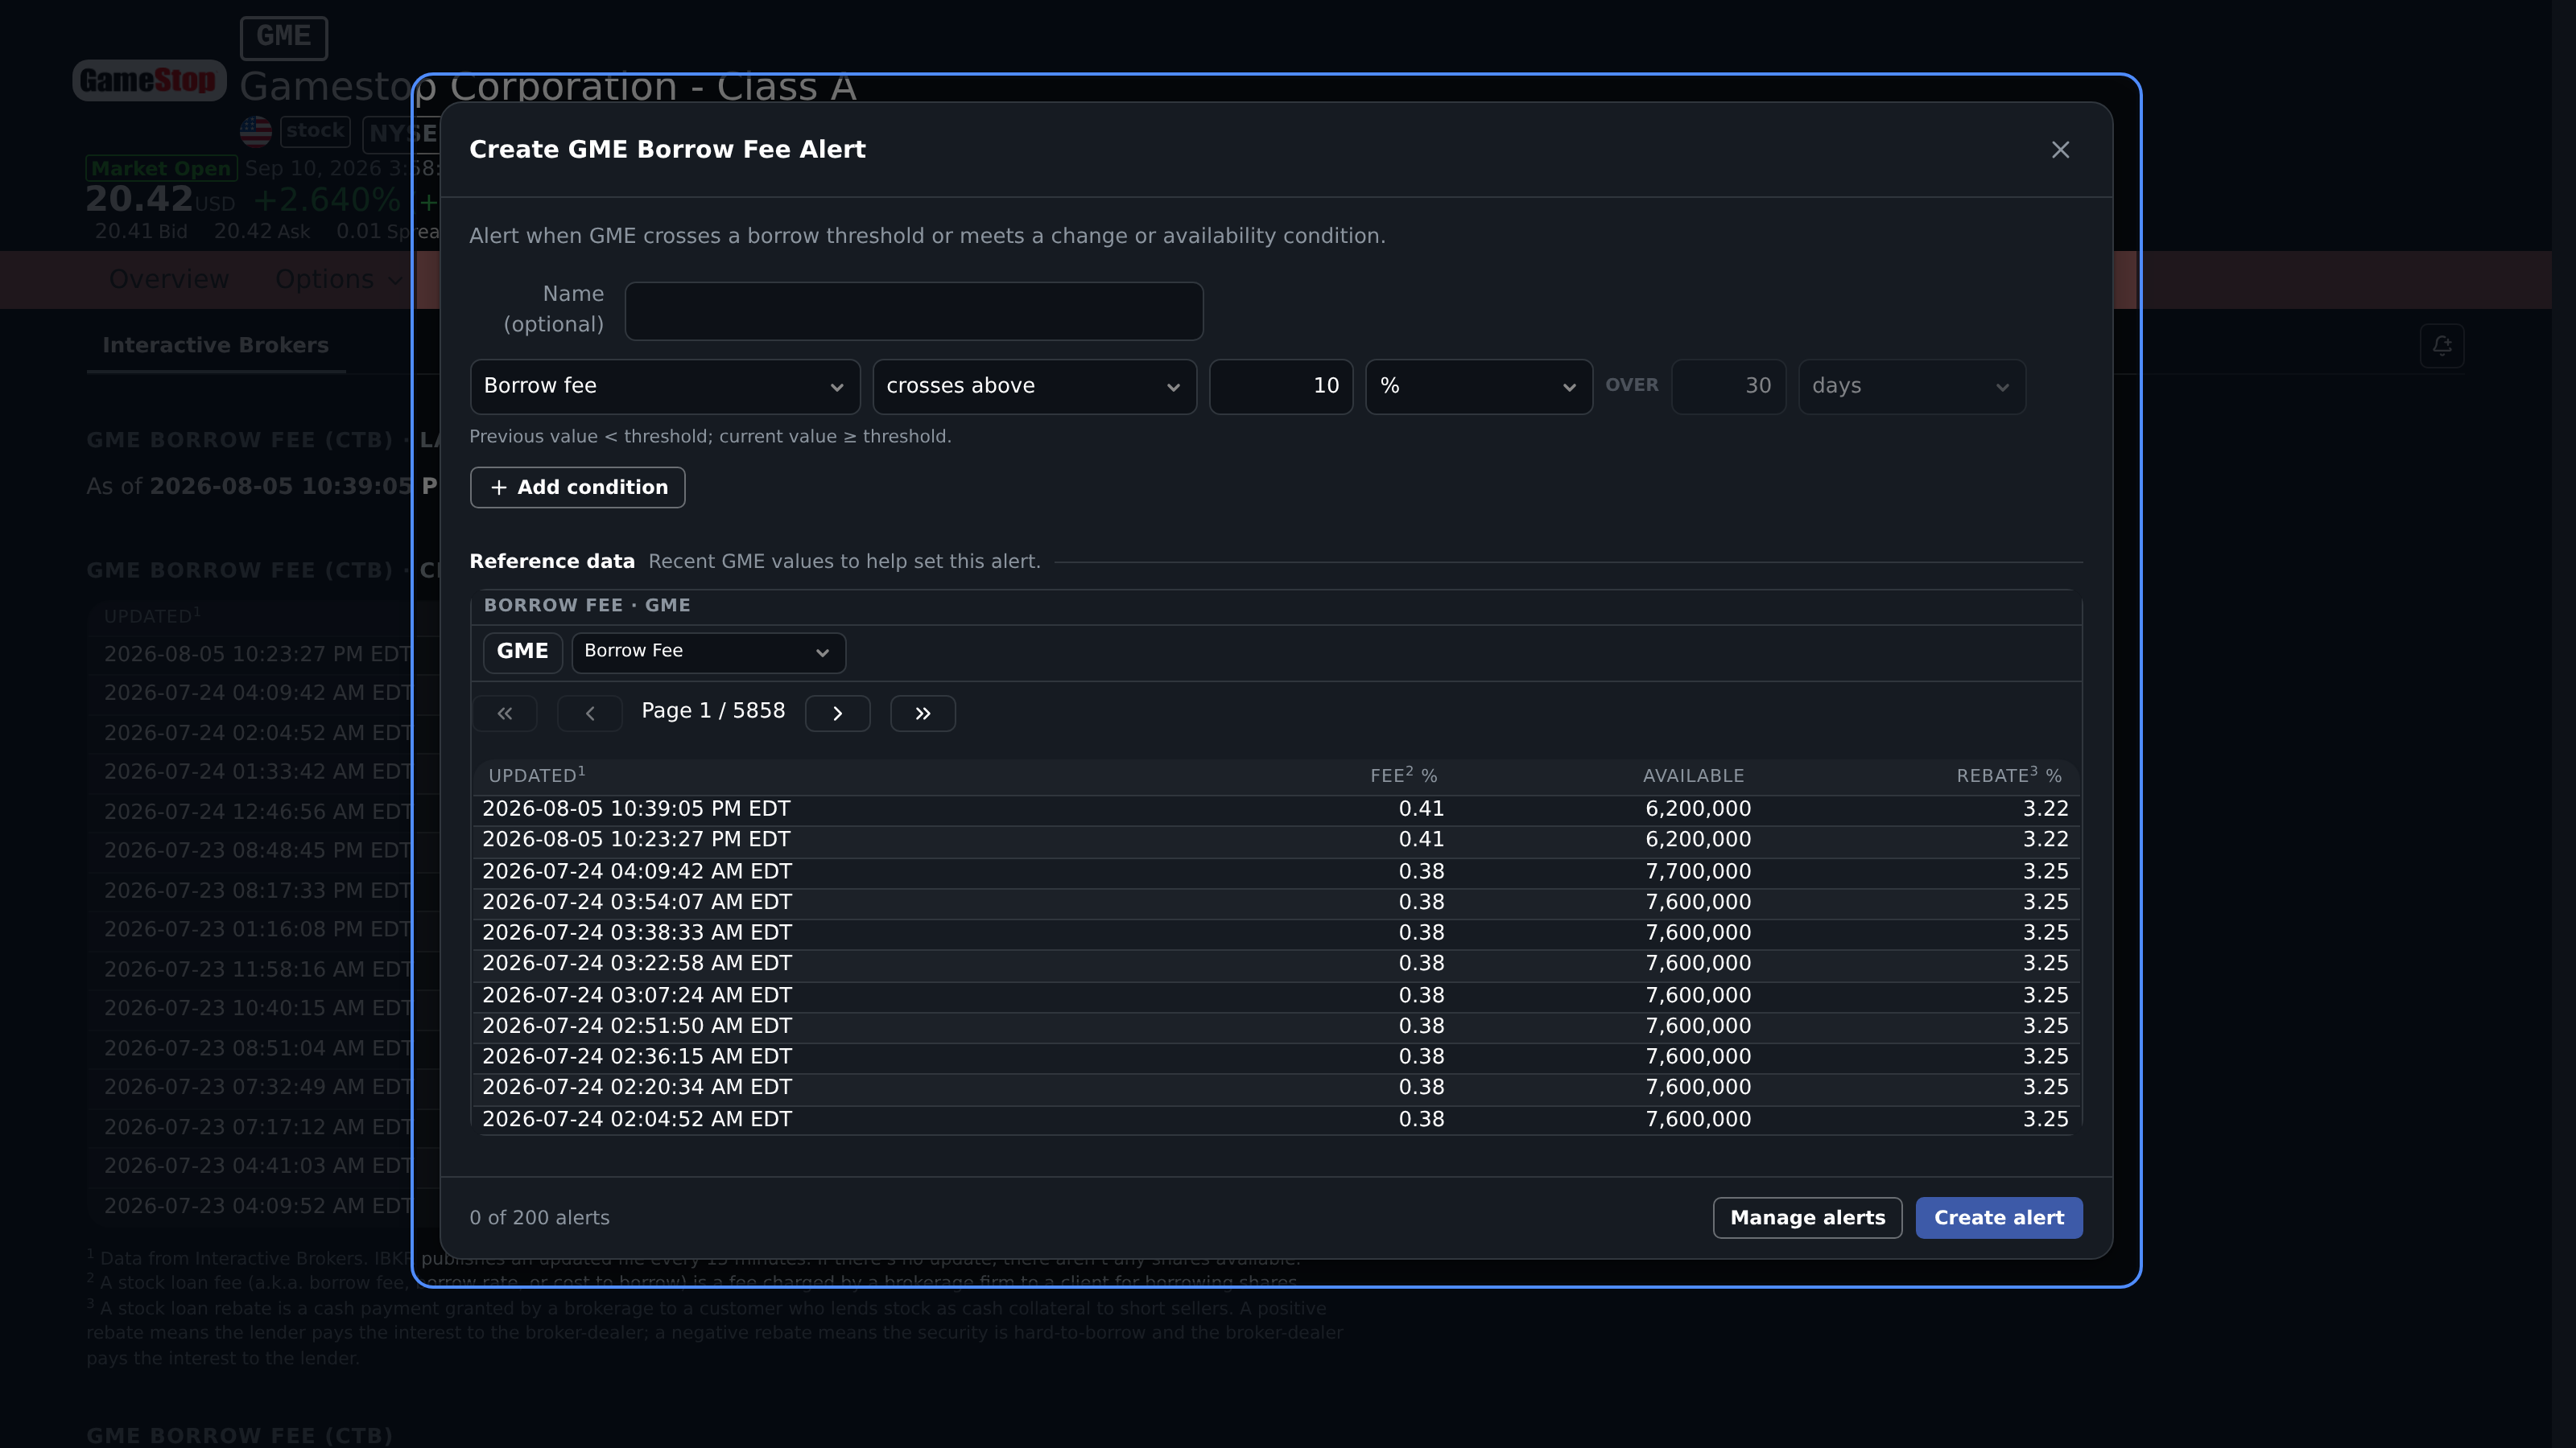Open the crosses above condition dropdown
This screenshot has height=1448, width=2576.
[x=1034, y=387]
